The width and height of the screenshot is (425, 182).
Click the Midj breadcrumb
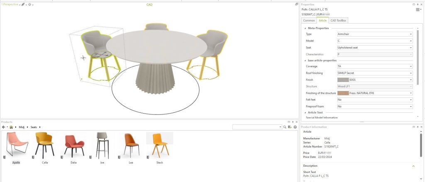[22, 127]
